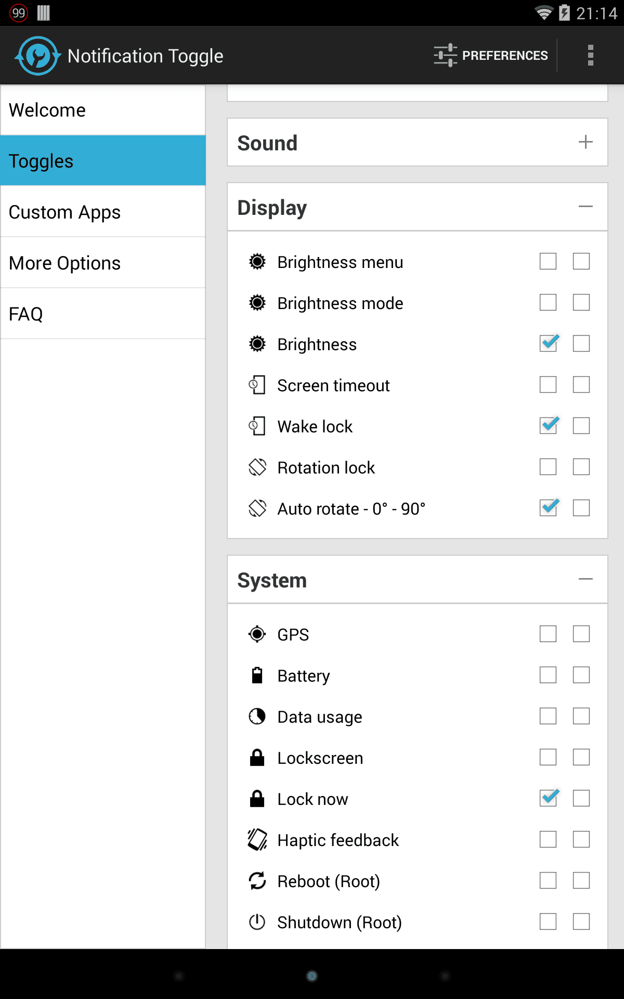Disable the first Wake lock checkbox

[x=548, y=426]
